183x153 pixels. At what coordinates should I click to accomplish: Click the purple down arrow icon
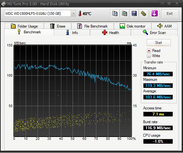154,13
